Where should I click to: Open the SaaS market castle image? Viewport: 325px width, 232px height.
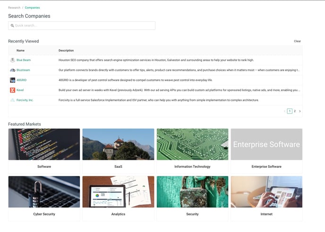click(x=119, y=144)
